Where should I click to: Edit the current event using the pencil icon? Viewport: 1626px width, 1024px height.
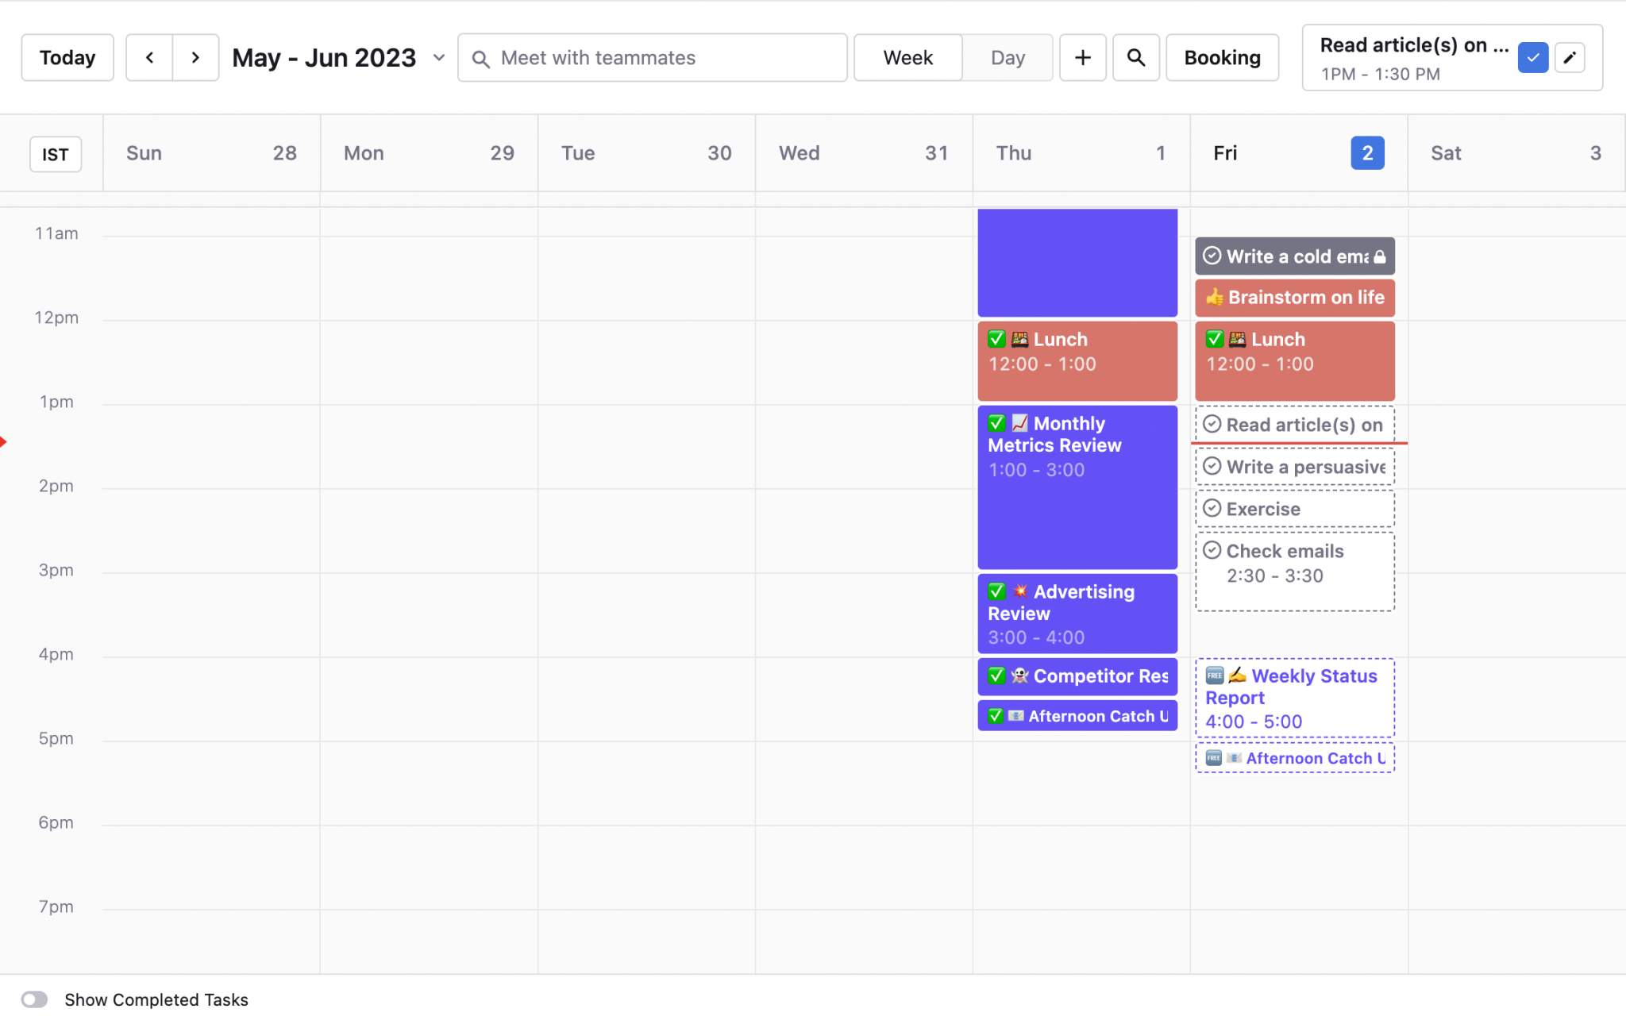[x=1568, y=57]
